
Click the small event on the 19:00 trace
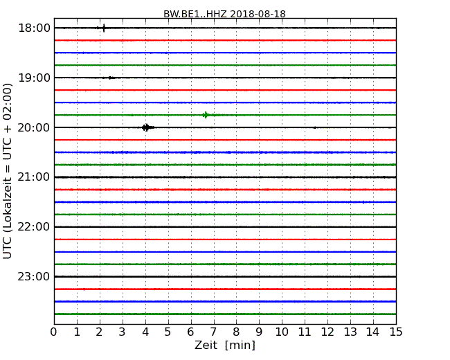pos(111,78)
